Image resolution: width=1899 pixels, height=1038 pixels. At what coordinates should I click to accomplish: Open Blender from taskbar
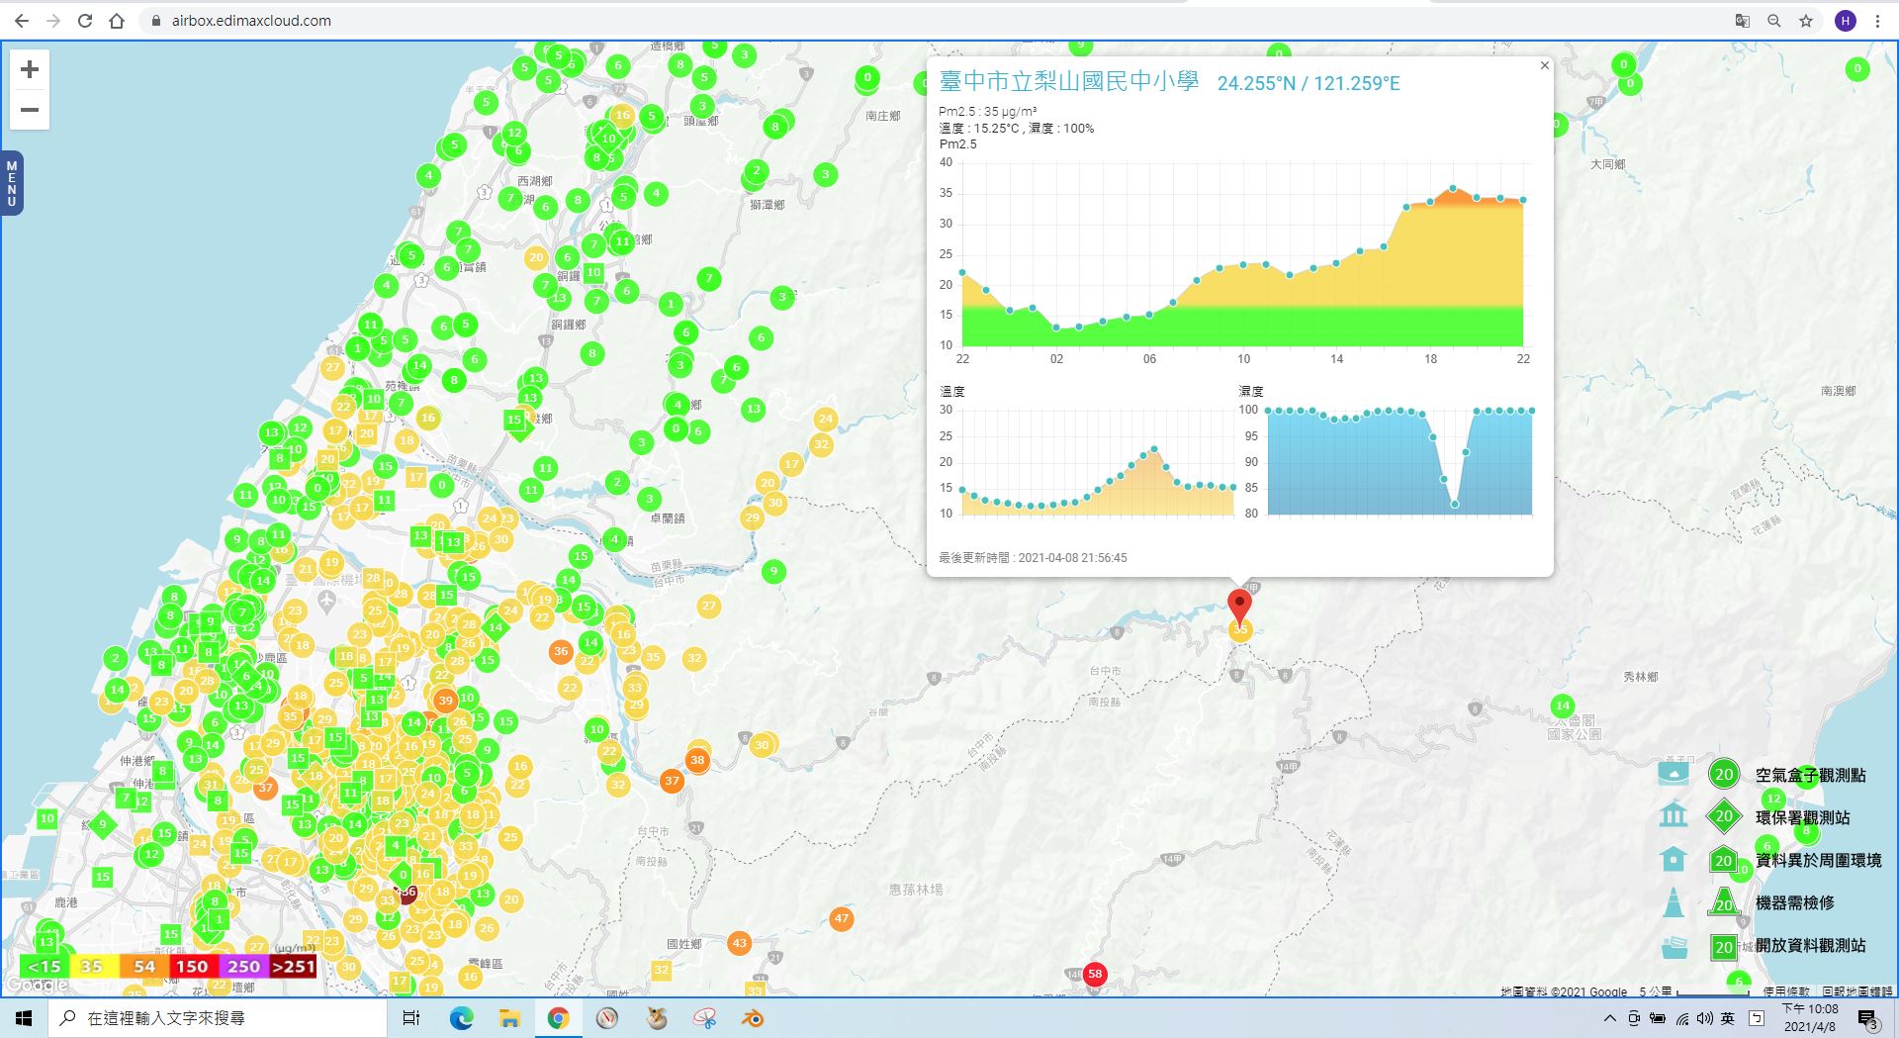[753, 1018]
